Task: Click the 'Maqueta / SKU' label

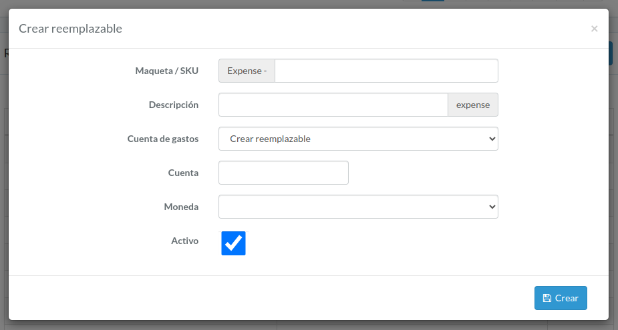Action: [167, 71]
